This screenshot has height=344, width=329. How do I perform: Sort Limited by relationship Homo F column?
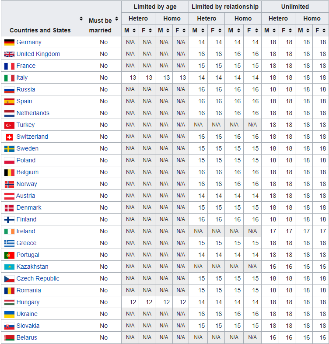257,31
